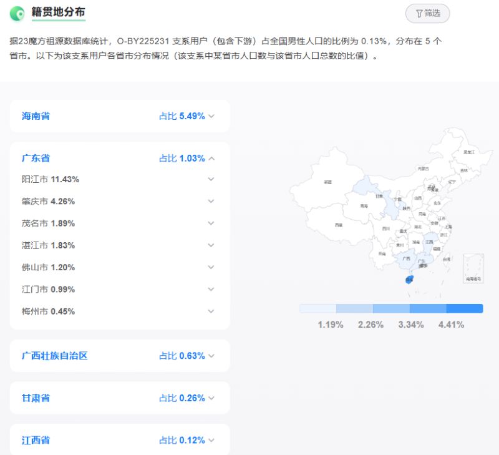Select the highlighted Hainan island on map
Screen dimensions: 499x455
point(409,280)
